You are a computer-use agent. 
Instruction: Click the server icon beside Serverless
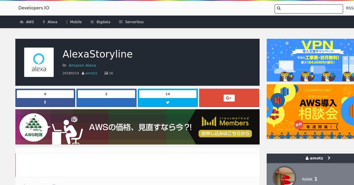tap(121, 22)
